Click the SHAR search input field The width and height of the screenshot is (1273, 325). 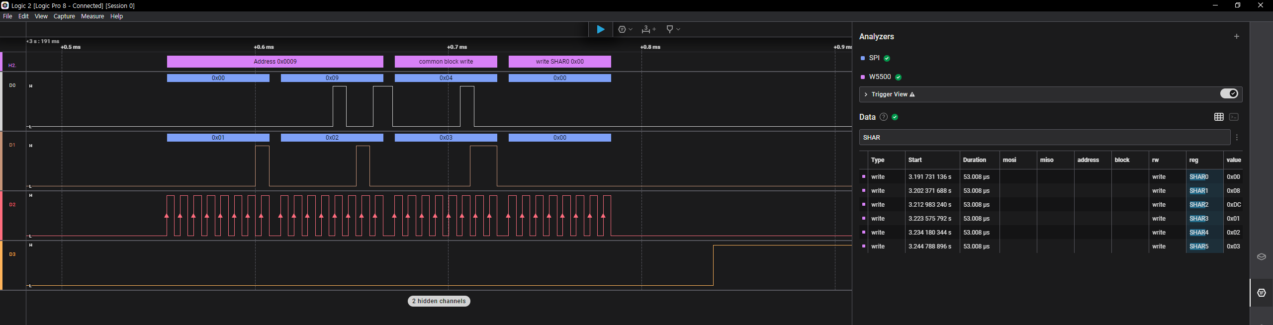tap(1044, 138)
